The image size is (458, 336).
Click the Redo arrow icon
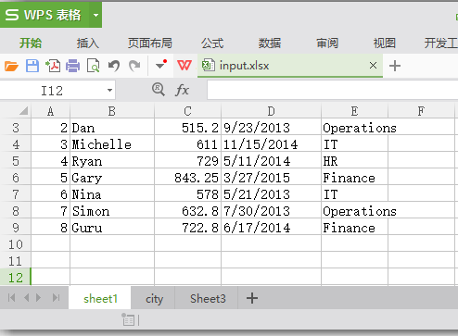[x=134, y=66]
